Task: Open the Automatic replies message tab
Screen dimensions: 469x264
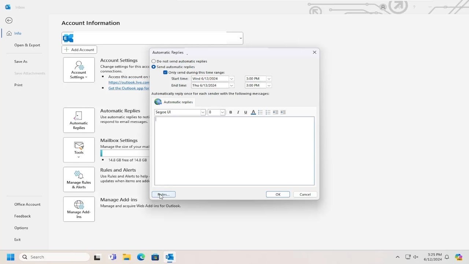Action: pyautogui.click(x=174, y=102)
